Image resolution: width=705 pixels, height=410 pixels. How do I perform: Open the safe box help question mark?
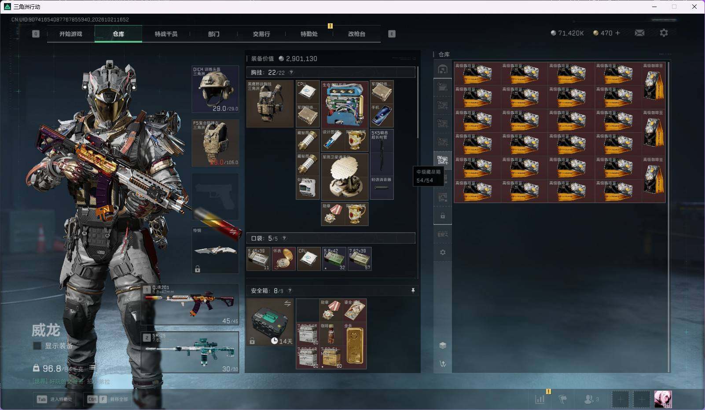pyautogui.click(x=290, y=291)
